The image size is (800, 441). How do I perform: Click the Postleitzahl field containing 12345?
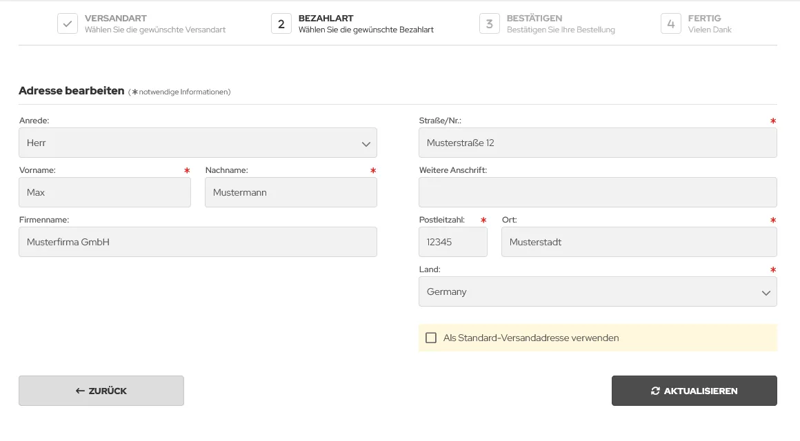(452, 242)
